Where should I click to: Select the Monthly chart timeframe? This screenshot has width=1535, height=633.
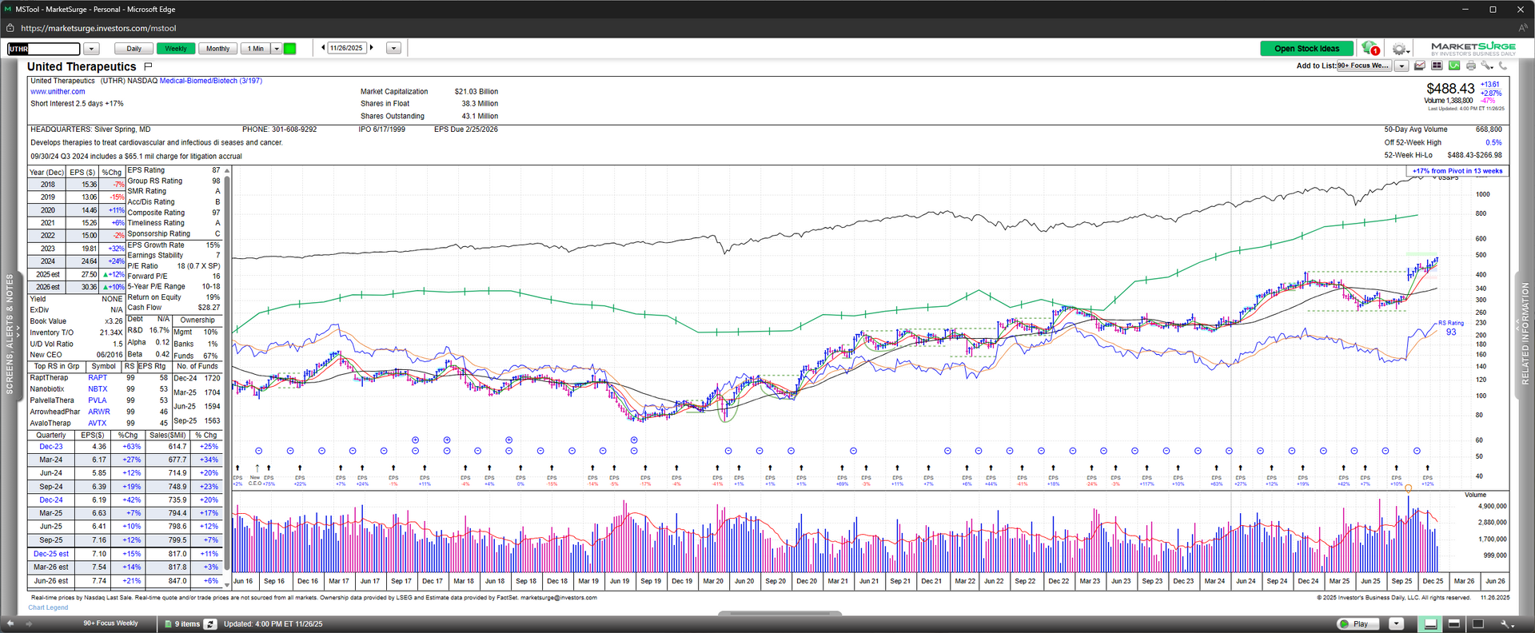217,49
